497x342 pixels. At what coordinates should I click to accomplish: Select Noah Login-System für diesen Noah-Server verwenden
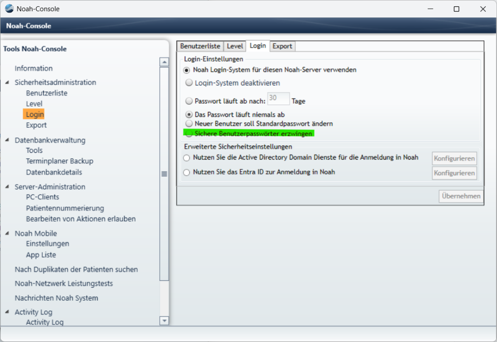[187, 70]
